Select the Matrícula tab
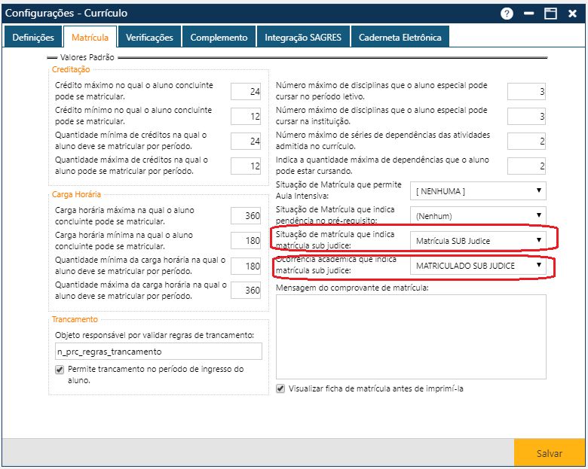588x469 pixels. tap(90, 37)
